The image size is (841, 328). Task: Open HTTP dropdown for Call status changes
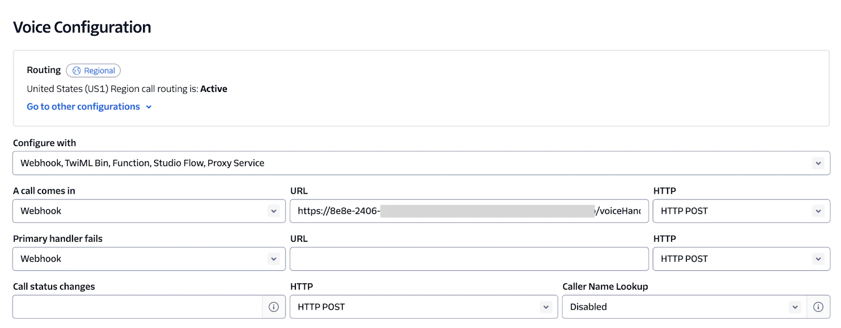[x=424, y=306]
